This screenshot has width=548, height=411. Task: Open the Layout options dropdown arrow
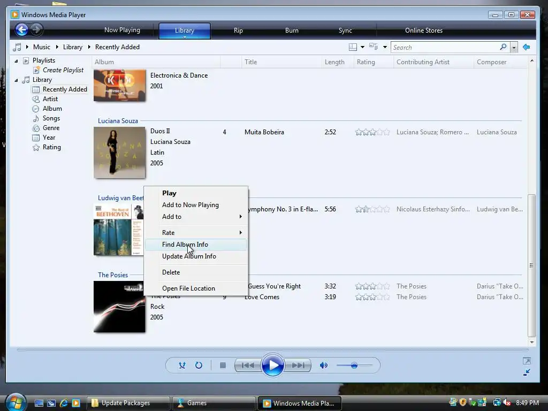point(362,47)
